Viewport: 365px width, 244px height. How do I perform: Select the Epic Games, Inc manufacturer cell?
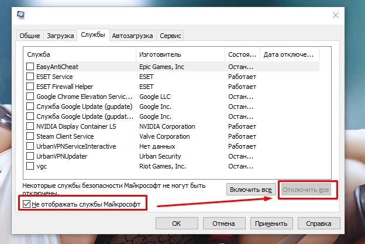point(161,67)
